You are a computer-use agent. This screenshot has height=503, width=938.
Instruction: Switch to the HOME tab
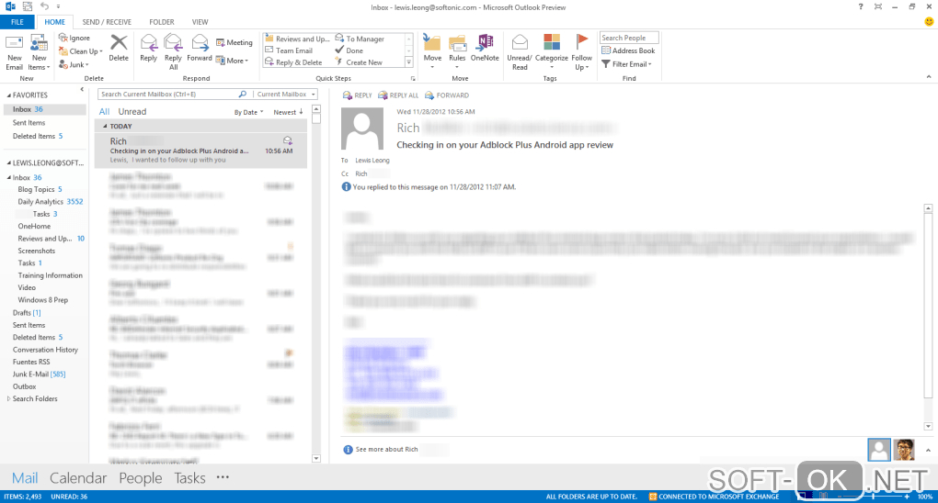(54, 22)
